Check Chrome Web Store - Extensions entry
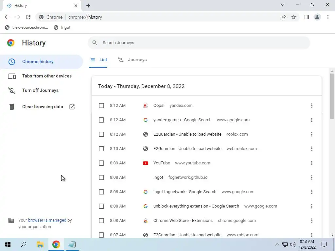This screenshot has height=251, width=335. tap(101, 221)
